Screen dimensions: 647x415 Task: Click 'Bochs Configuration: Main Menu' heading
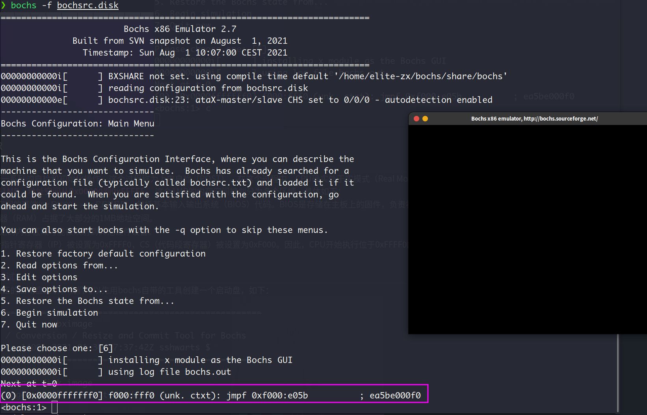pyautogui.click(x=78, y=124)
